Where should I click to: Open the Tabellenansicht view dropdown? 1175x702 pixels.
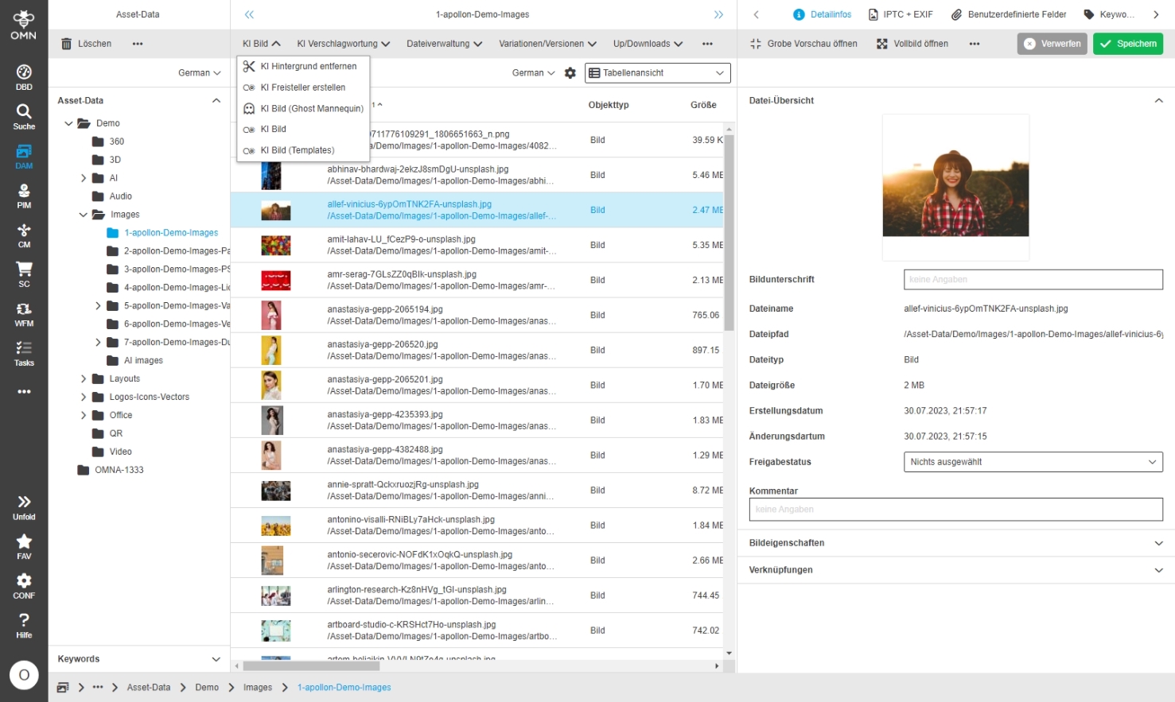tap(657, 73)
